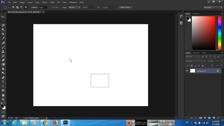Select the Eraser tool
Screen dimensions: 224x126
tap(3, 60)
